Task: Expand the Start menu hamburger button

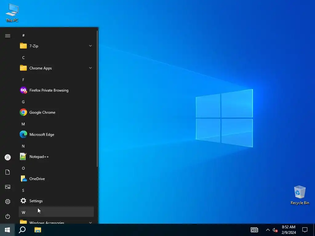Action: tap(8, 36)
